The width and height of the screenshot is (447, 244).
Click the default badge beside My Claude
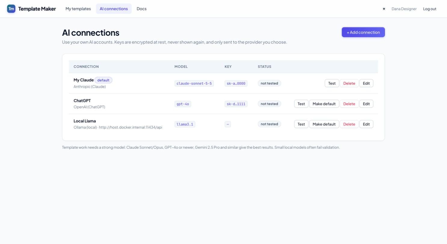pos(103,80)
